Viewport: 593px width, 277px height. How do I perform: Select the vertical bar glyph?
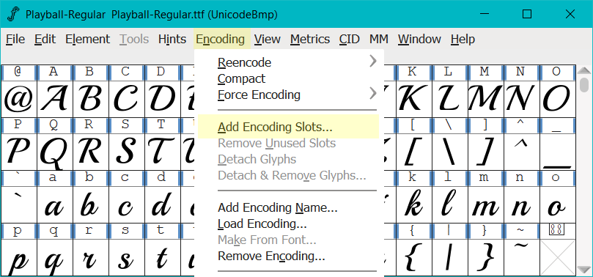[450, 257]
